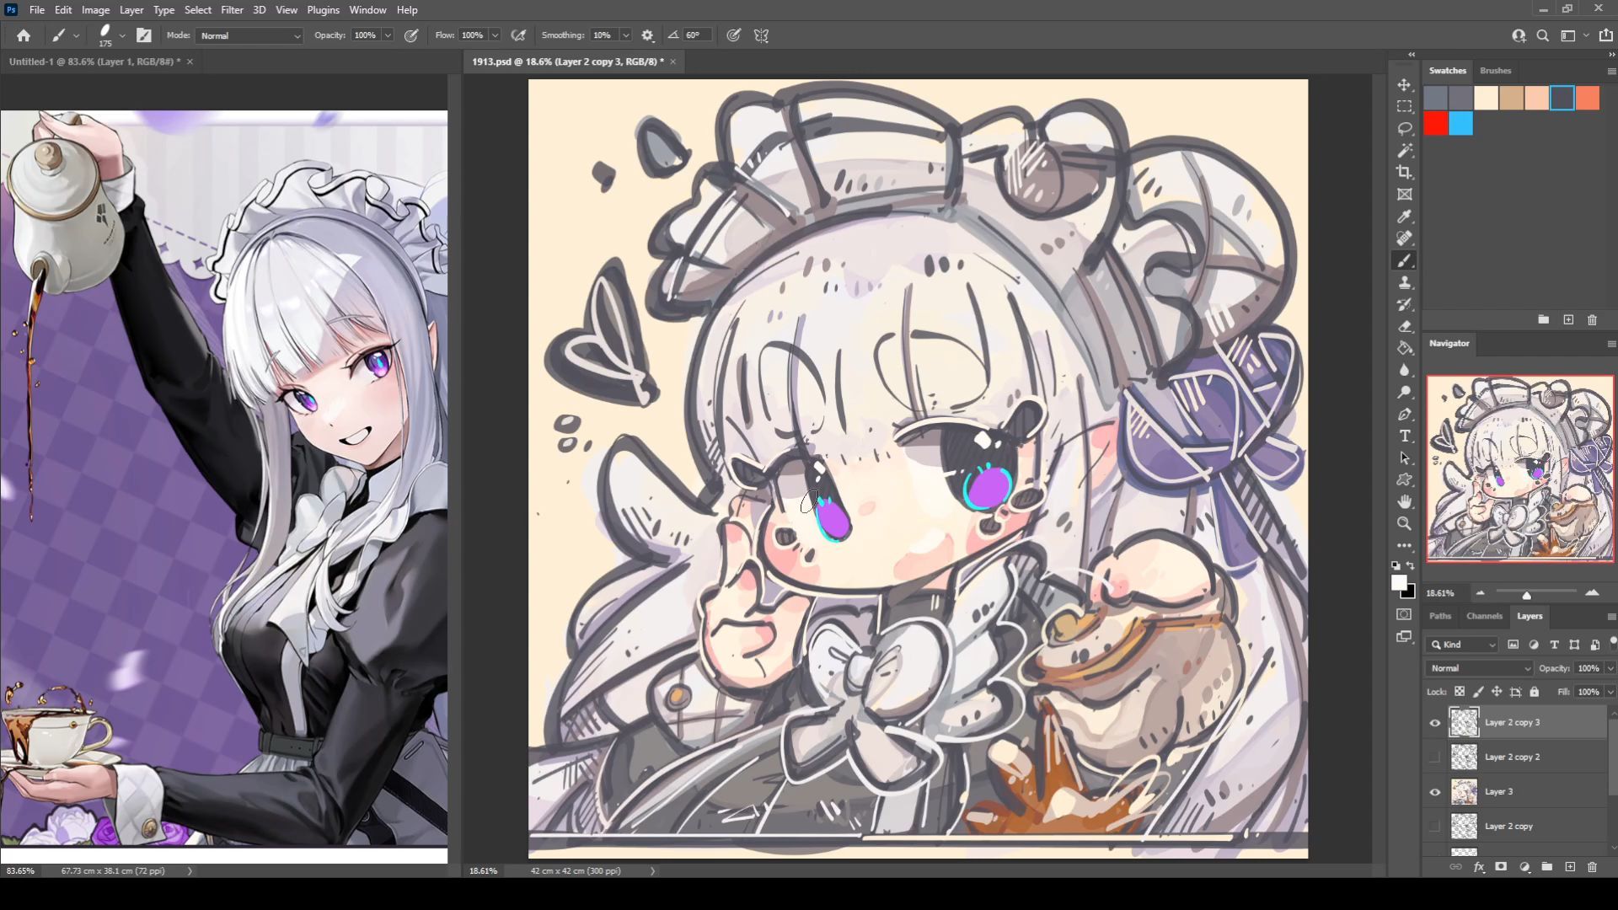
Task: Open the brush preset picker
Action: pyautogui.click(x=122, y=35)
